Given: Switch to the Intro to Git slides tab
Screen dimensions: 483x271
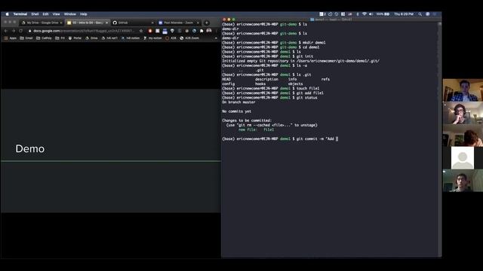Looking at the screenshot, I should pyautogui.click(x=88, y=23).
